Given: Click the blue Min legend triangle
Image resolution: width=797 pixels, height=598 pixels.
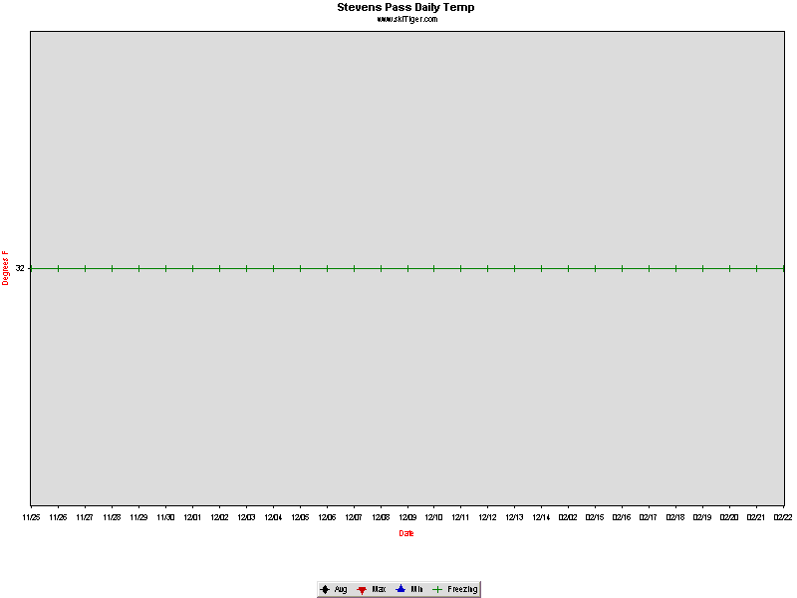Looking at the screenshot, I should pos(400,589).
